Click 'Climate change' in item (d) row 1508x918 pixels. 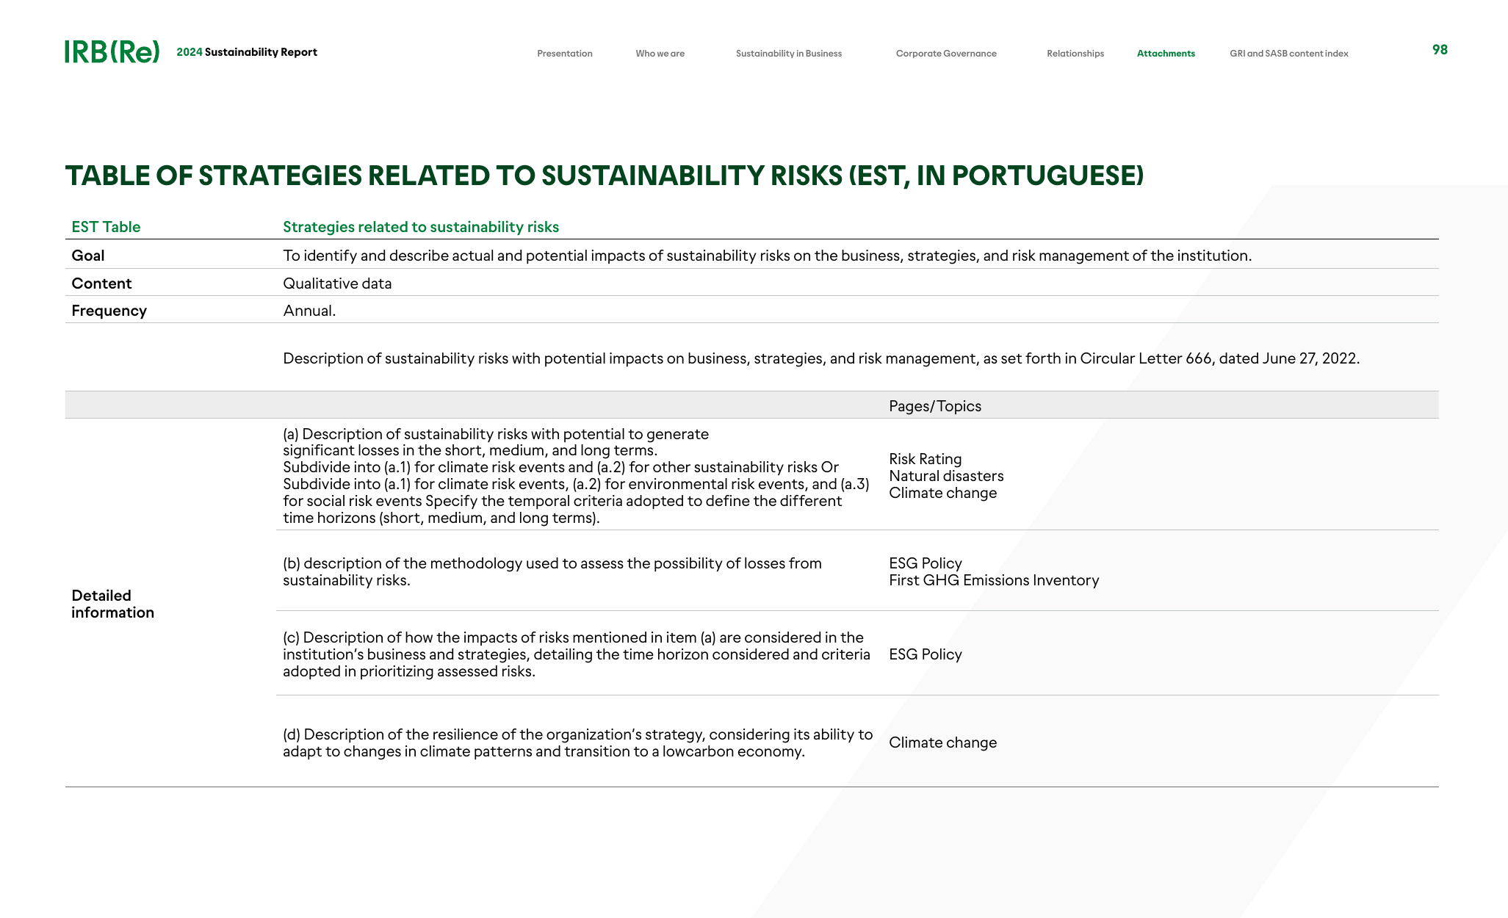[942, 742]
